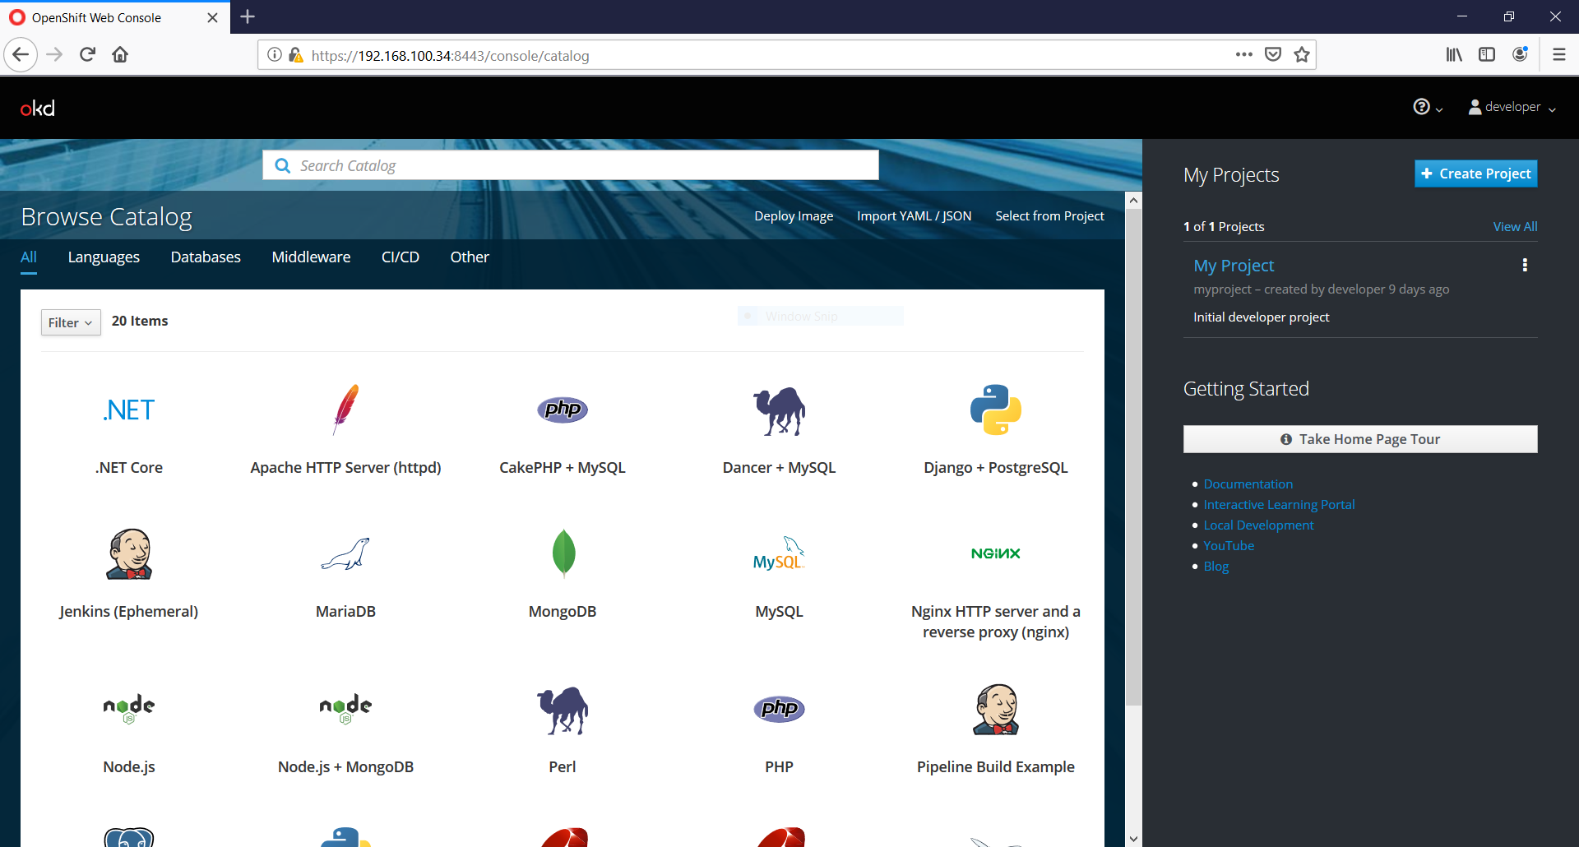This screenshot has height=847, width=1579.
Task: Click the Jenkins (Ephemeral) title text
Action: tap(128, 612)
